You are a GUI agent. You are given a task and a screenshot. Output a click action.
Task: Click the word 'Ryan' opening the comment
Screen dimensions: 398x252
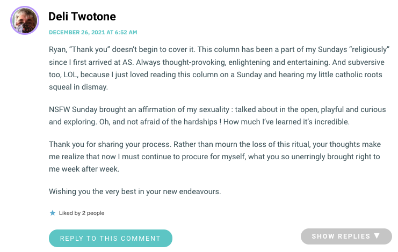click(x=57, y=49)
